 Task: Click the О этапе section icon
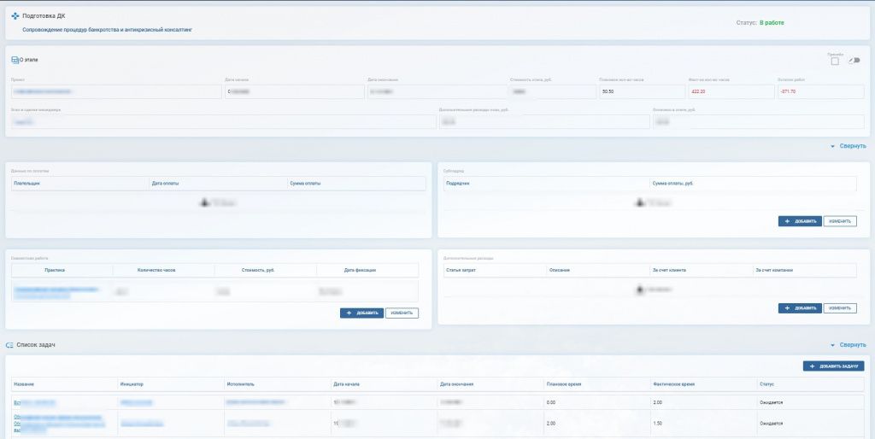click(x=15, y=59)
